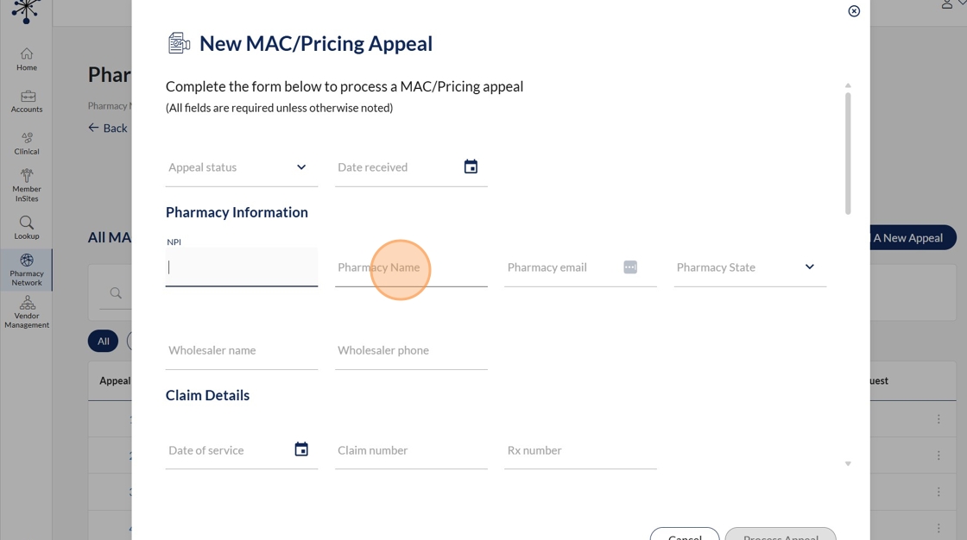Viewport: 967px width, 540px height.
Task: Open the Home sidebar icon
Action: (x=27, y=59)
